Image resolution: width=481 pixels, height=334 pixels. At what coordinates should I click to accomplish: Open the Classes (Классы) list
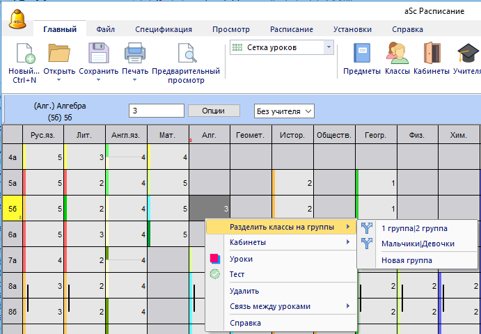click(397, 54)
